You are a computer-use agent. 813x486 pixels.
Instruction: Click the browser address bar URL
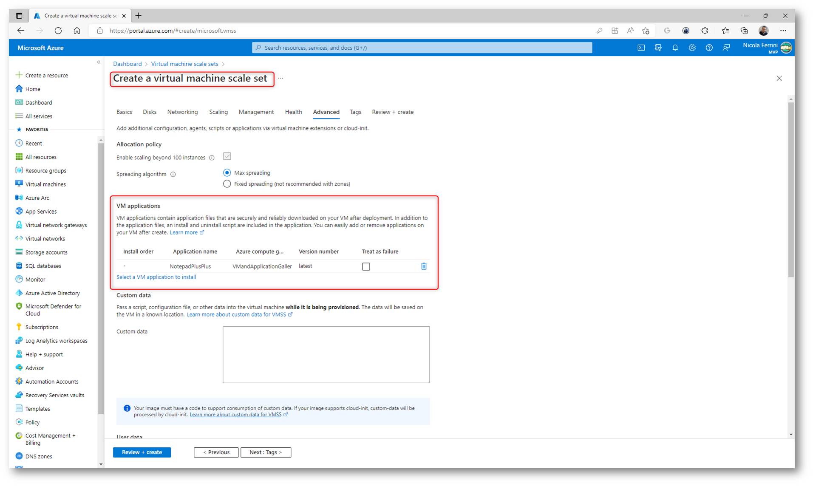pos(173,31)
